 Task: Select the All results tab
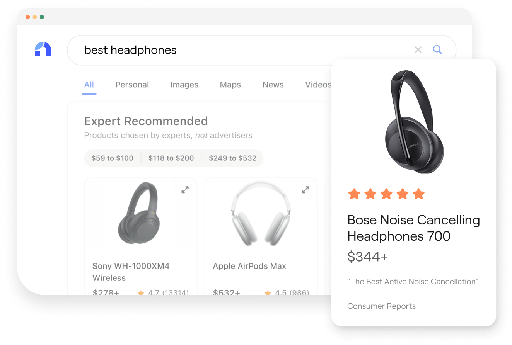(x=89, y=85)
